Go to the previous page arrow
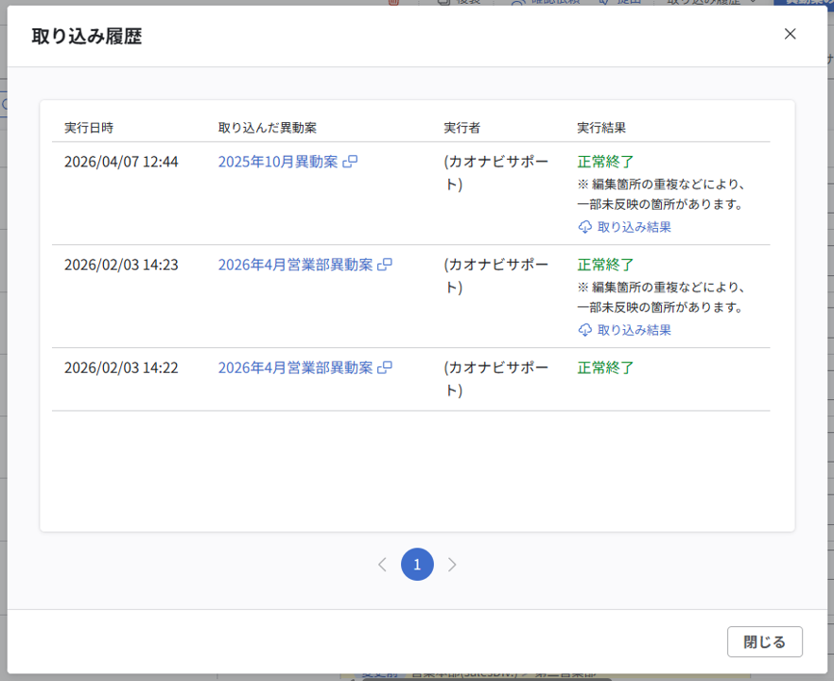This screenshot has width=834, height=681. click(382, 565)
